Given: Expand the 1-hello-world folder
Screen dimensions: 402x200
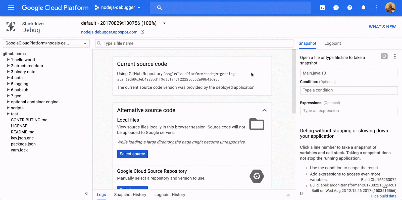Looking at the screenshot, I should (8, 60).
